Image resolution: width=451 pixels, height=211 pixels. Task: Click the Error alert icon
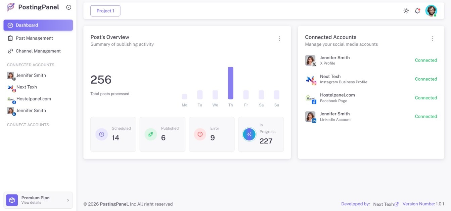[x=200, y=134]
